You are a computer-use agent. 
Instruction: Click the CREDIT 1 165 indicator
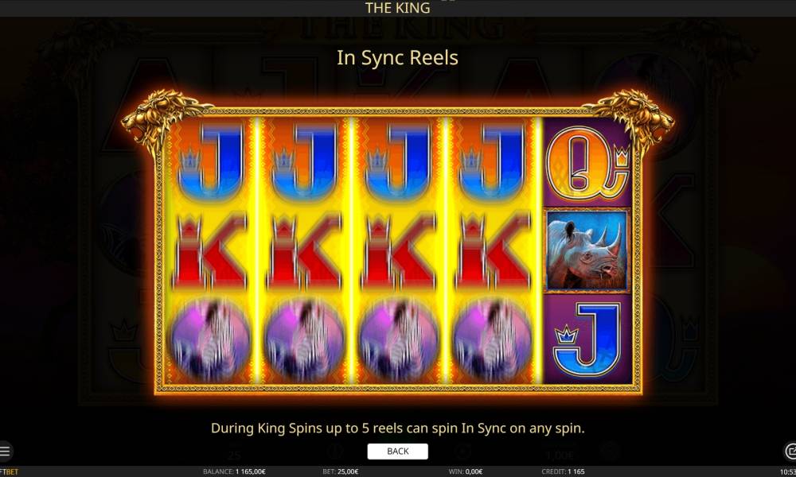[x=563, y=471]
